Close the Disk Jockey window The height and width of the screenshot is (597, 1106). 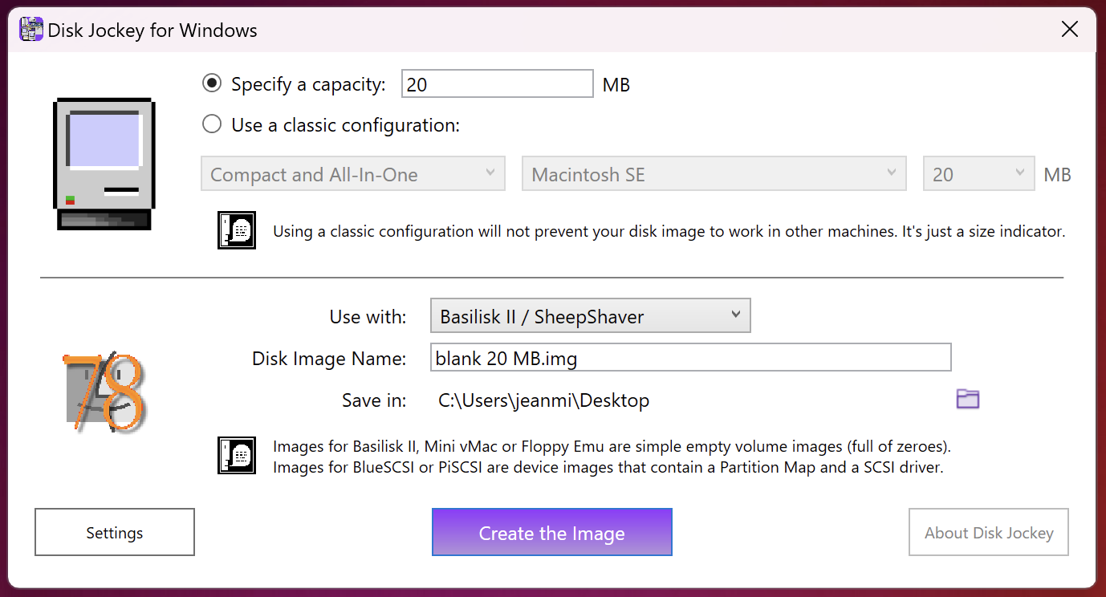point(1070,30)
